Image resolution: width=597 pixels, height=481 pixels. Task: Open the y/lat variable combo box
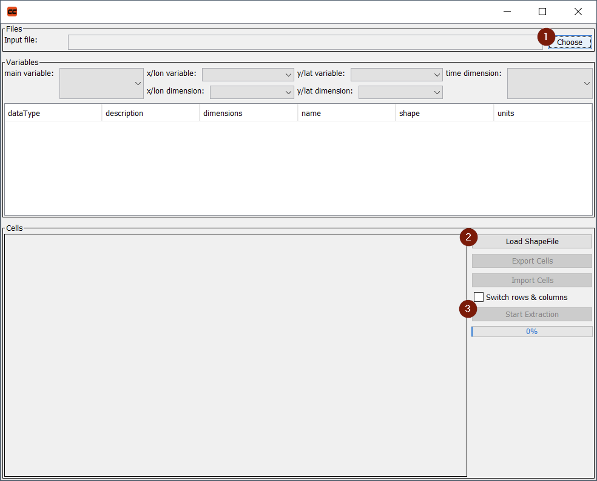(x=396, y=75)
